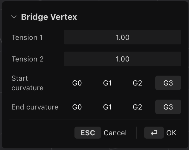Set End curvature to G0
Image resolution: width=189 pixels, height=150 pixels.
77,107
